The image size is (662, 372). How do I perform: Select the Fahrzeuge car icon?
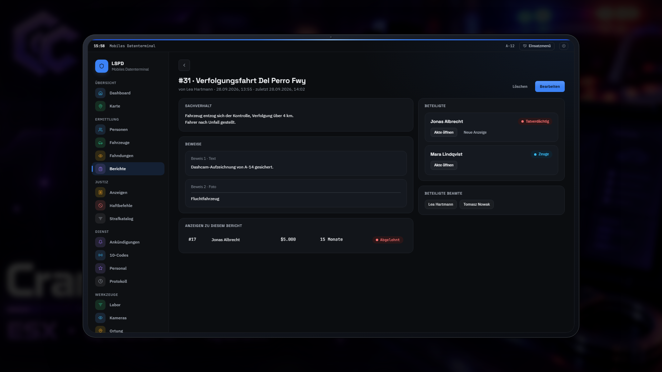click(100, 143)
